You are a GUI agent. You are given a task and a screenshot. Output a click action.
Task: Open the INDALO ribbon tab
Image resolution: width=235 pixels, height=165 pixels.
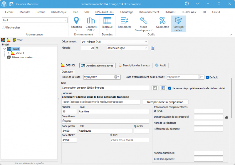tap(170, 12)
